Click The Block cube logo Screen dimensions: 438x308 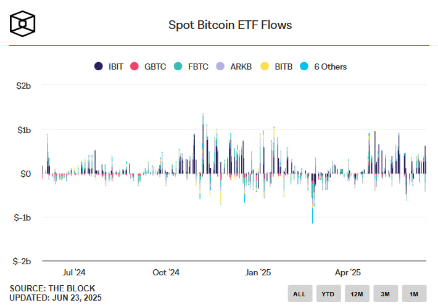point(22,23)
